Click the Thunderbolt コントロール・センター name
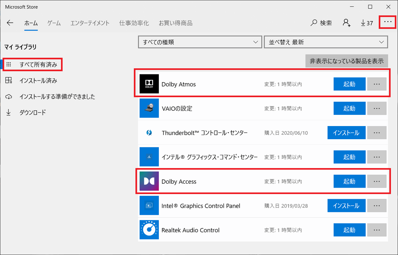This screenshot has height=255, width=398. coord(205,133)
